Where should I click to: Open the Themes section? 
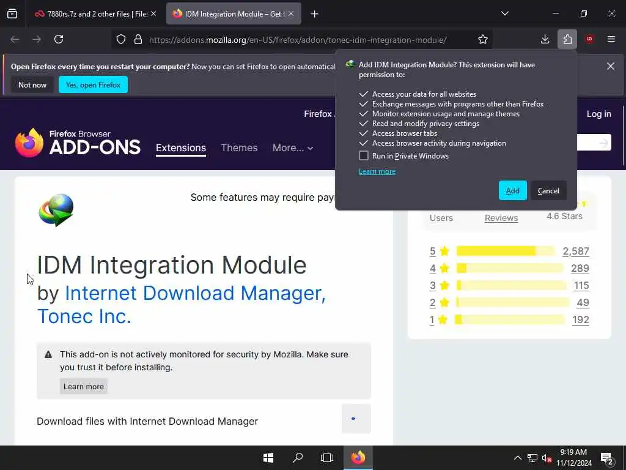click(239, 148)
